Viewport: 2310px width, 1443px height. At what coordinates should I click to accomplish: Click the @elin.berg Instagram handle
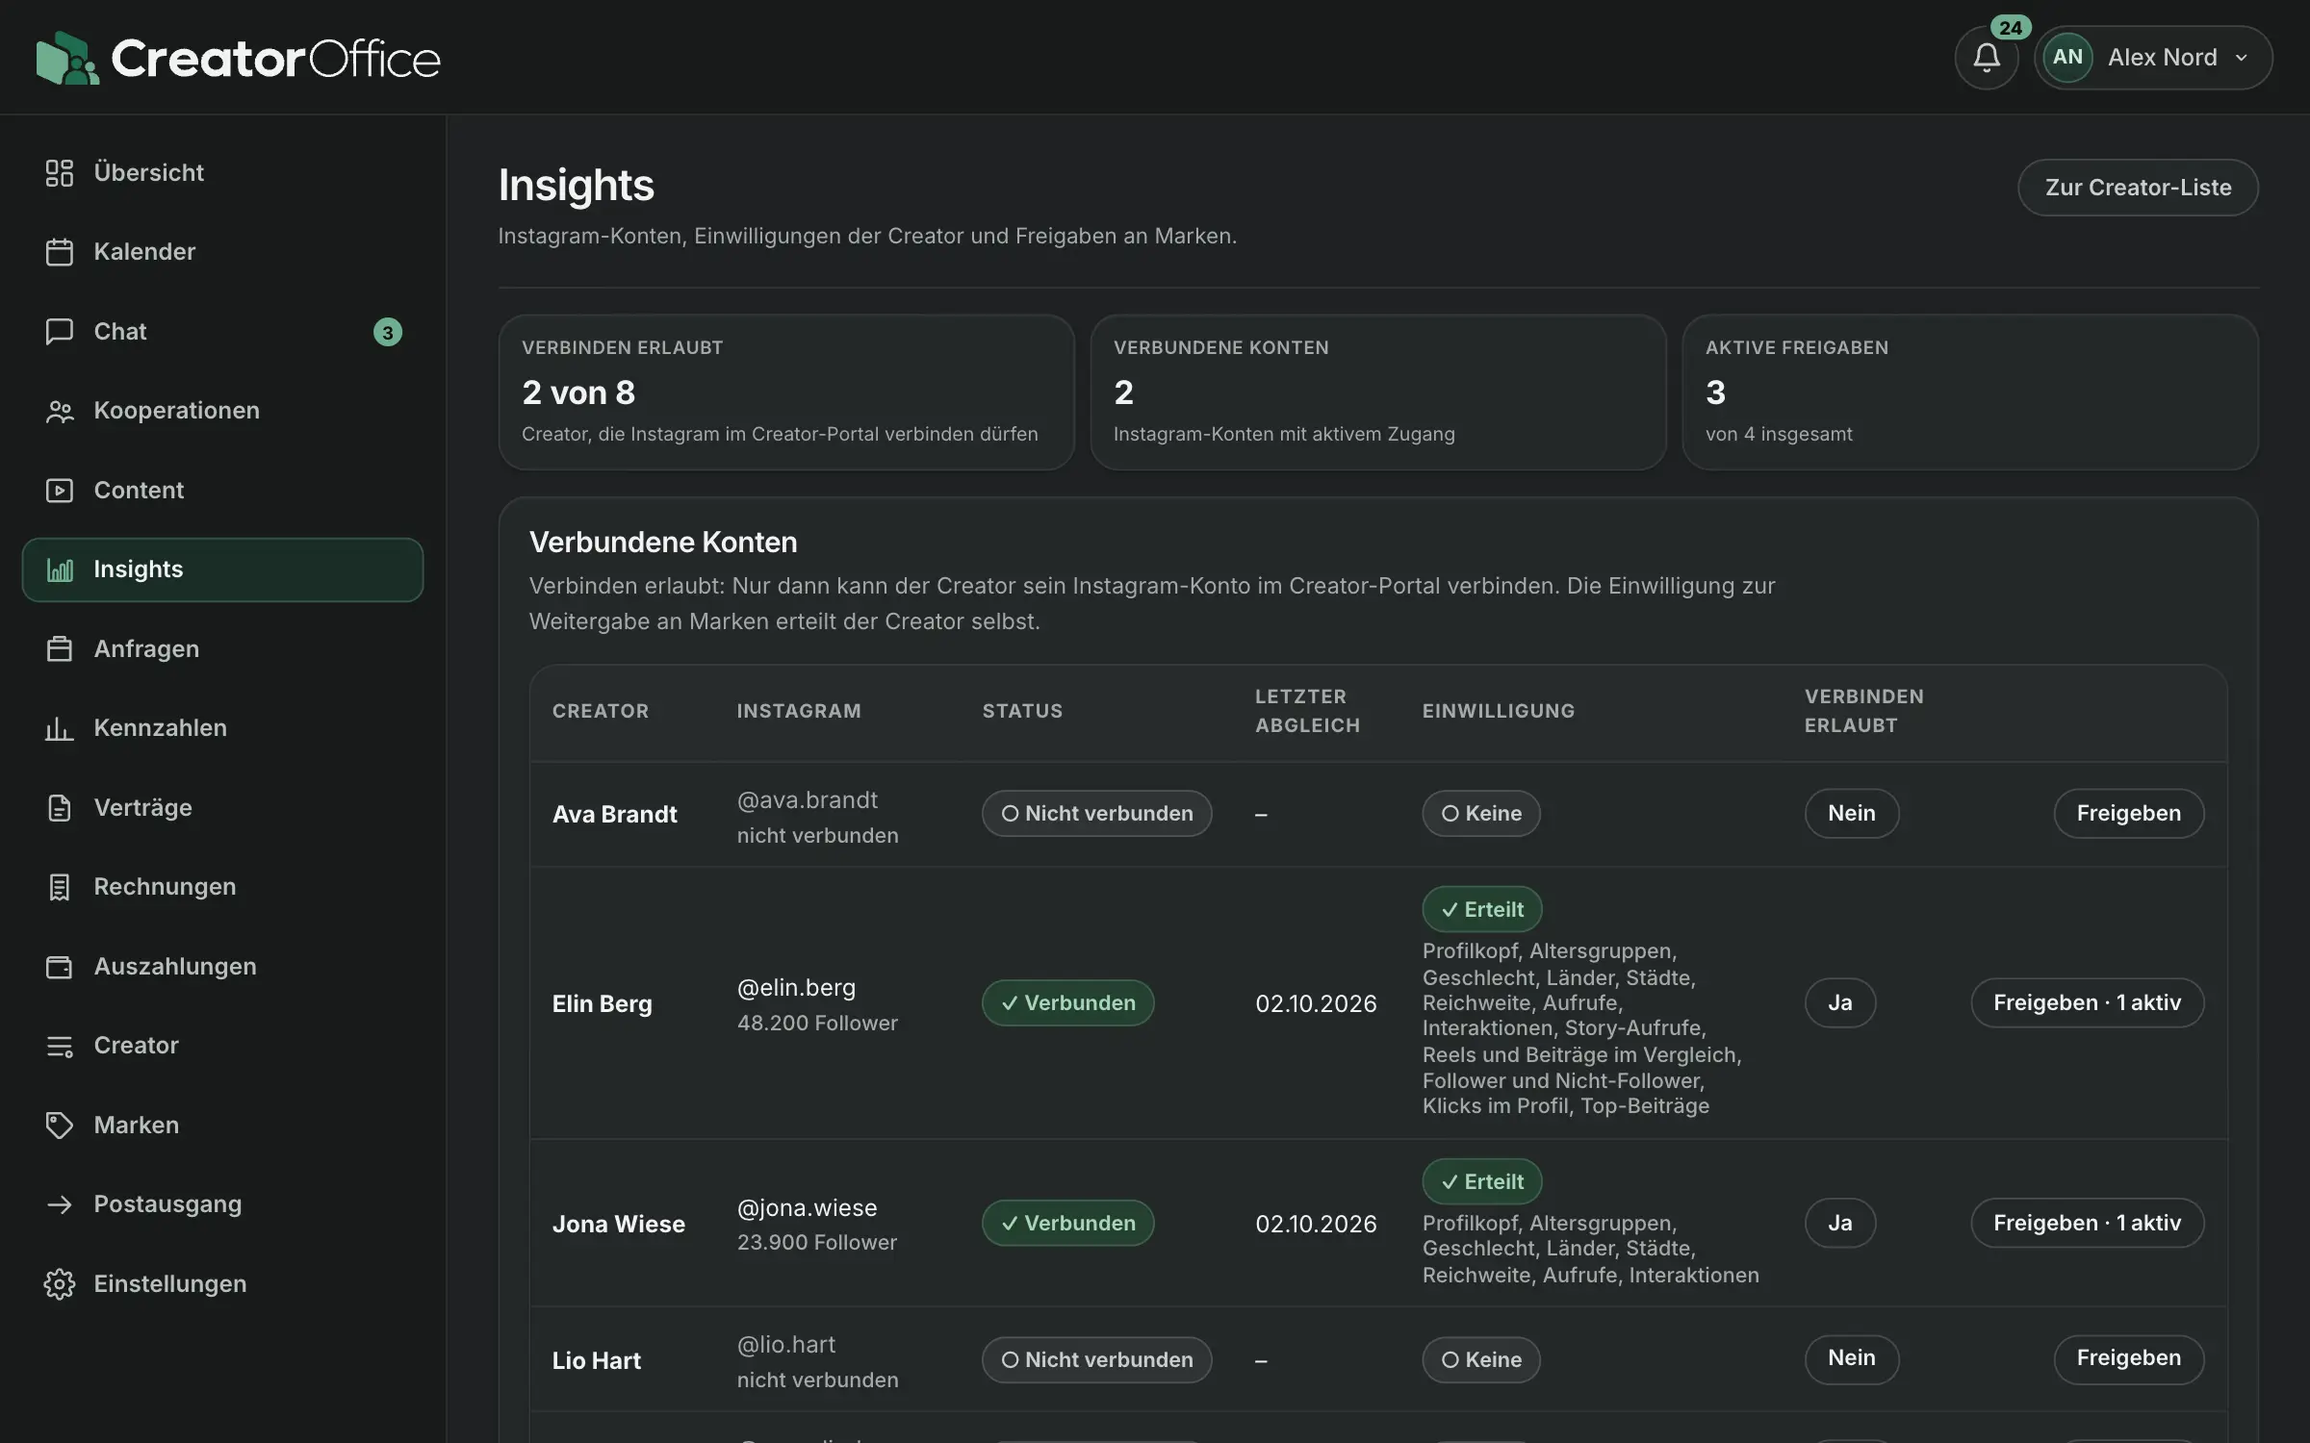[796, 988]
